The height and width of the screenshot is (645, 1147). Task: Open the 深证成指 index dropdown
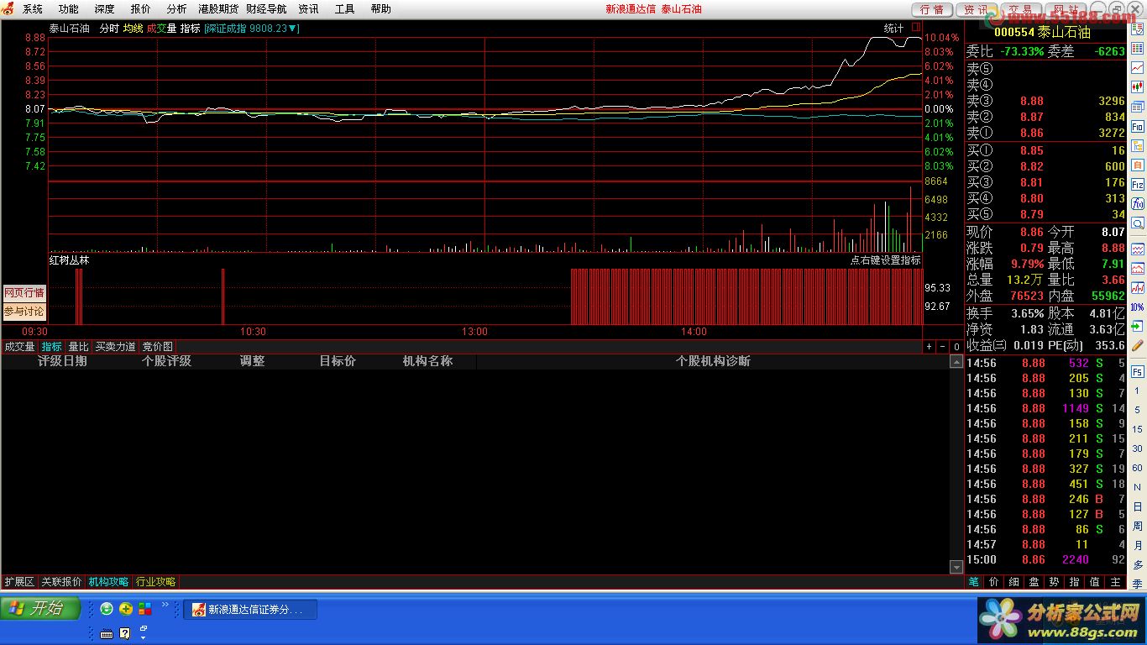252,28
